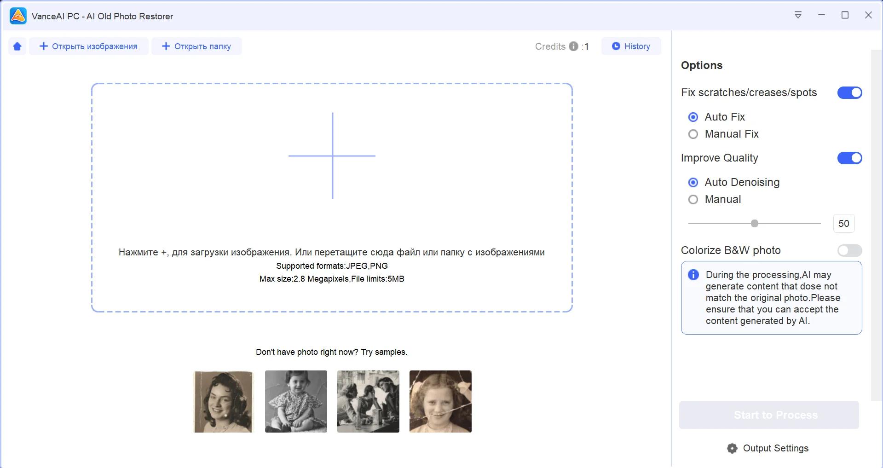
Task: Click the 'Supported formats:JPEG,PNG' text
Action: (x=332, y=266)
